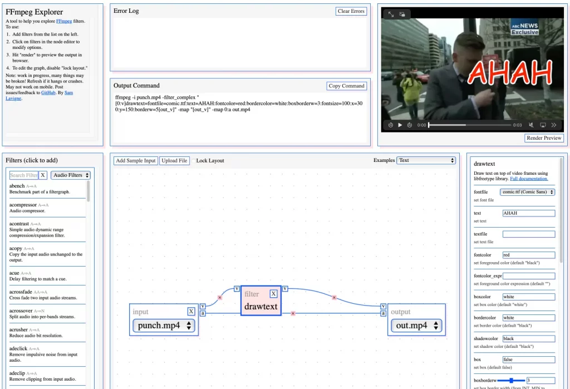Add the adeclip filter

[47, 376]
